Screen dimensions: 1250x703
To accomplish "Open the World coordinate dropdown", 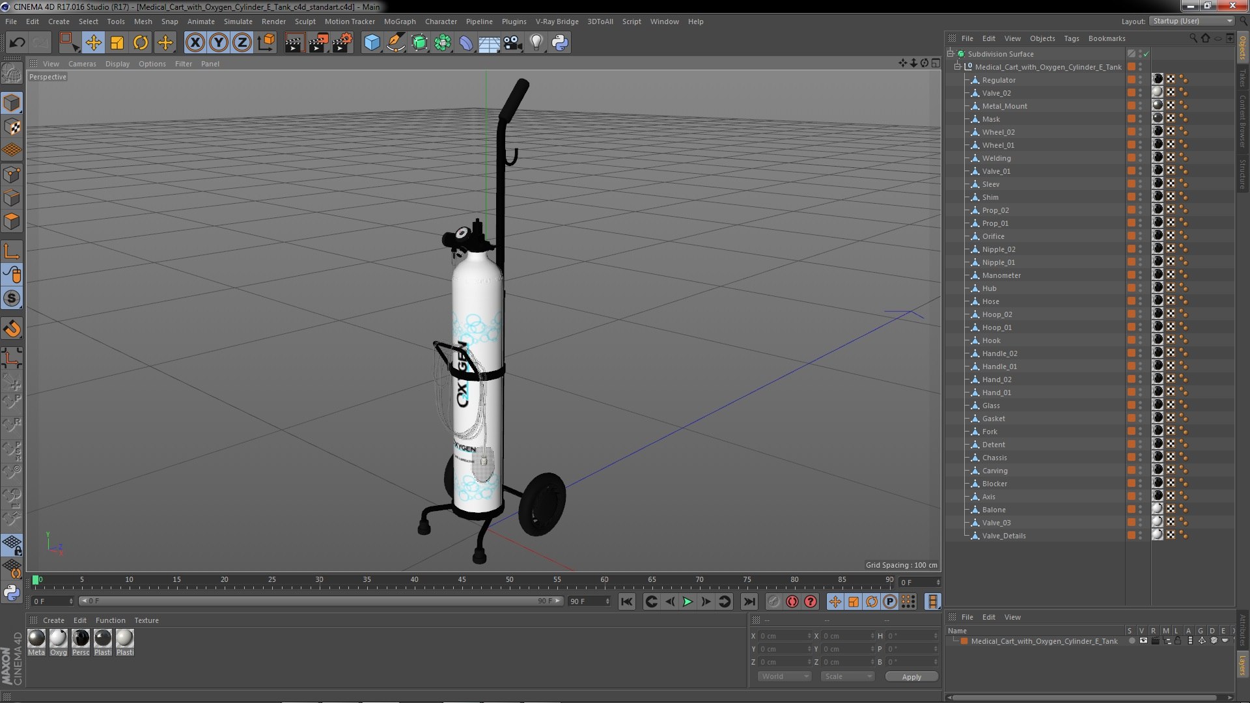I will point(785,676).
